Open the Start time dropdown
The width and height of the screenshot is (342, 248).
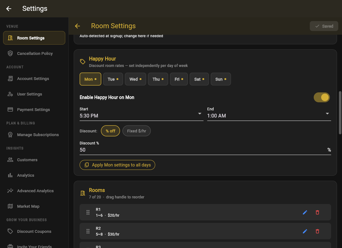[141, 113]
